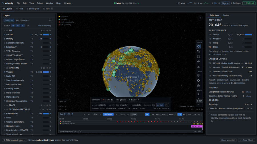Select the compass draw tool

[x=198, y=86]
